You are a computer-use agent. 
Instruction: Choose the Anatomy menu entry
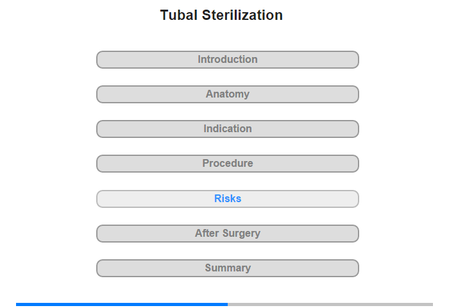click(228, 94)
